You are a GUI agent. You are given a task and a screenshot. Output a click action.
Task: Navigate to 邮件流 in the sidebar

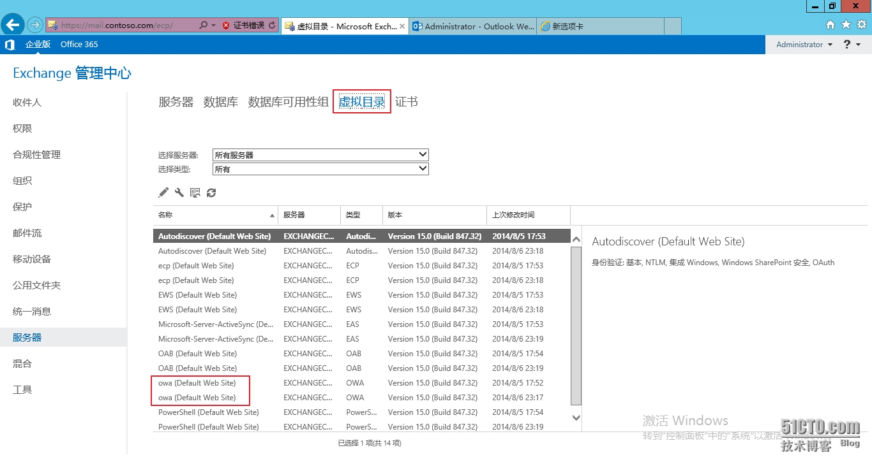(x=26, y=233)
